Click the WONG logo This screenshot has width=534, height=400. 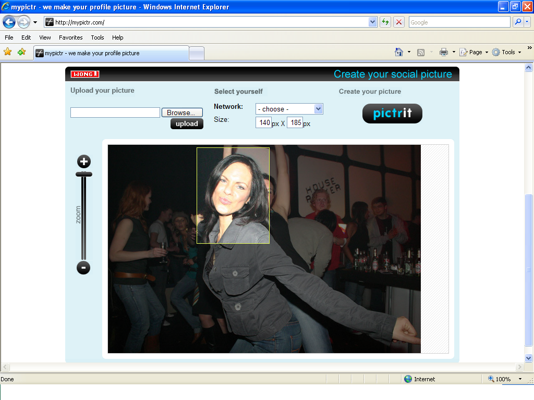click(x=85, y=74)
